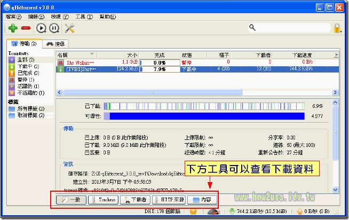Open options via the wrench tools icon
The width and height of the screenshot is (349, 220).
69,28
